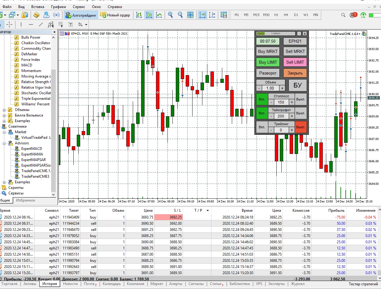
Task: Switch chart to line chart mode
Action: point(159,15)
